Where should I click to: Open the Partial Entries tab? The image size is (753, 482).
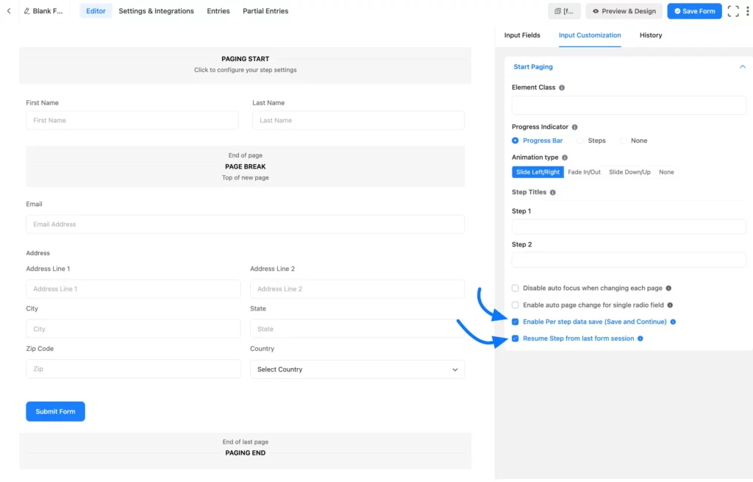(x=265, y=11)
